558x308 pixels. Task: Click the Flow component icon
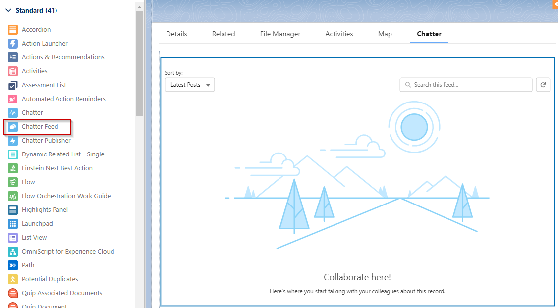(13, 182)
